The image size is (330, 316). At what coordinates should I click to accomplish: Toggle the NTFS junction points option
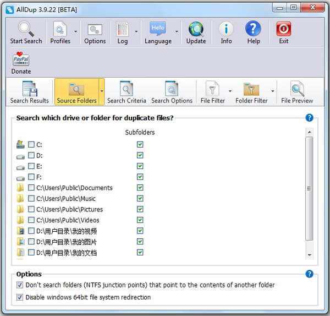pyautogui.click(x=20, y=285)
